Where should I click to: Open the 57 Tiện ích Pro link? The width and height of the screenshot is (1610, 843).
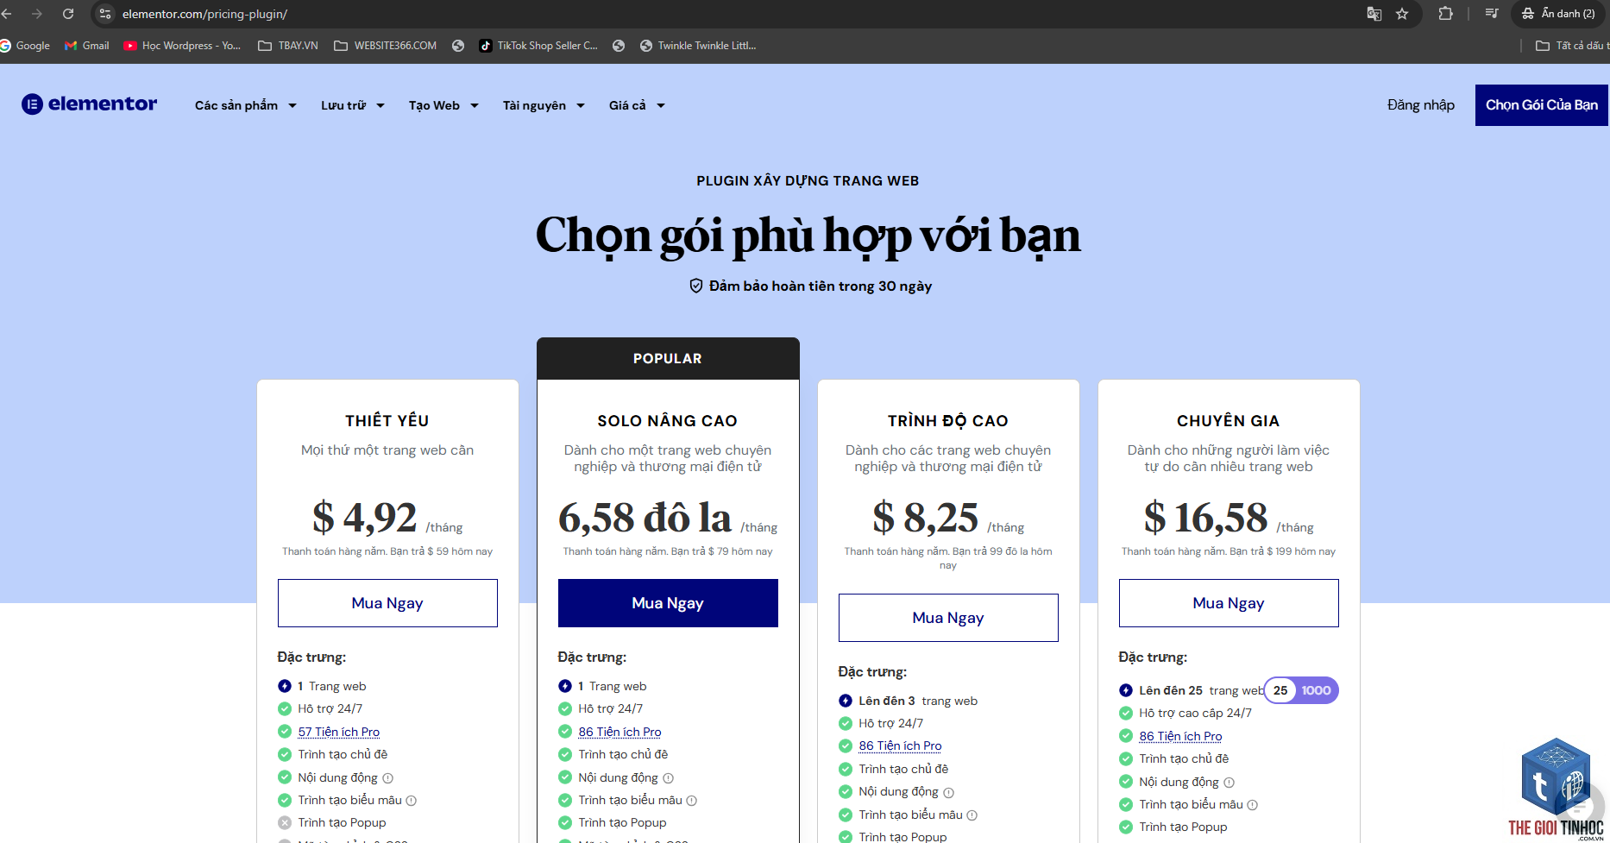tap(339, 732)
